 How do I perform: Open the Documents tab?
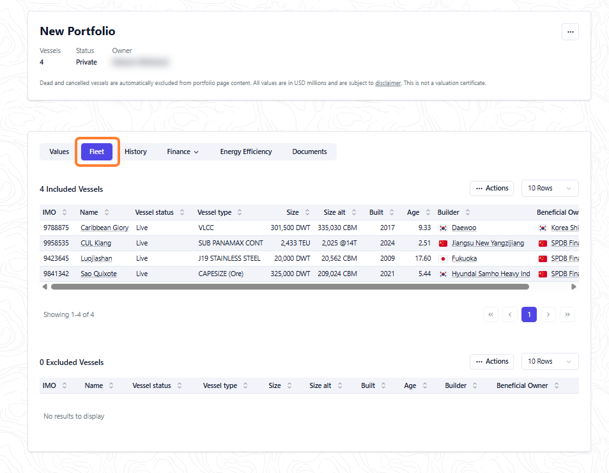[x=309, y=152]
